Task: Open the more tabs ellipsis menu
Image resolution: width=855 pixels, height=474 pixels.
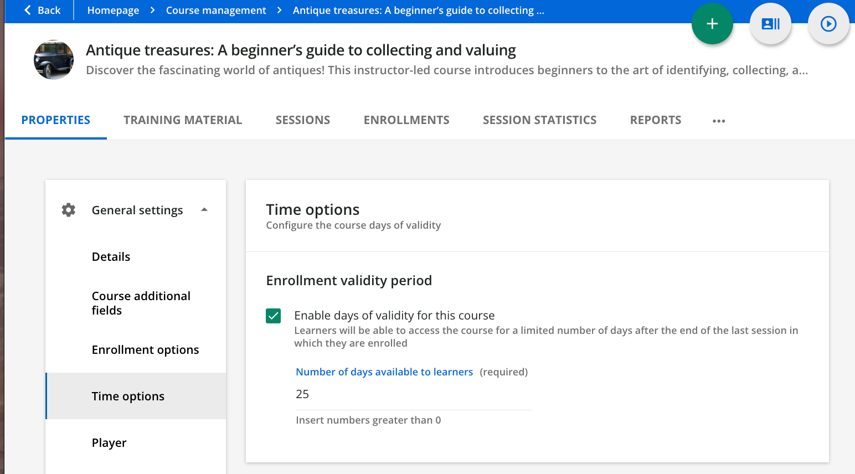Action: 718,121
